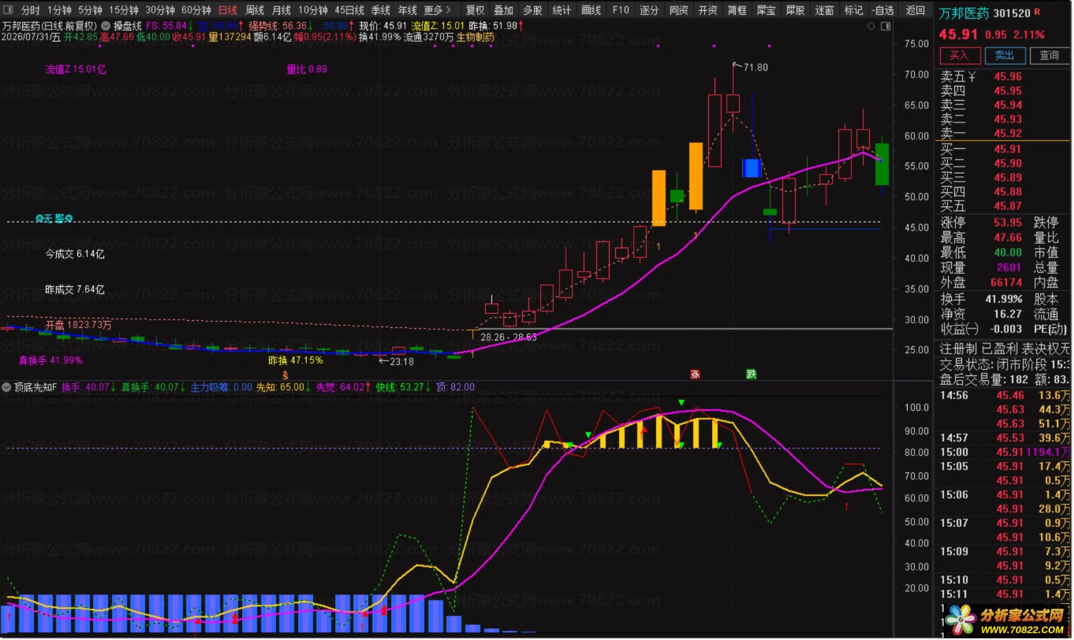Switch to 月线 monthly chart
This screenshot has width=1074, height=640.
point(281,10)
